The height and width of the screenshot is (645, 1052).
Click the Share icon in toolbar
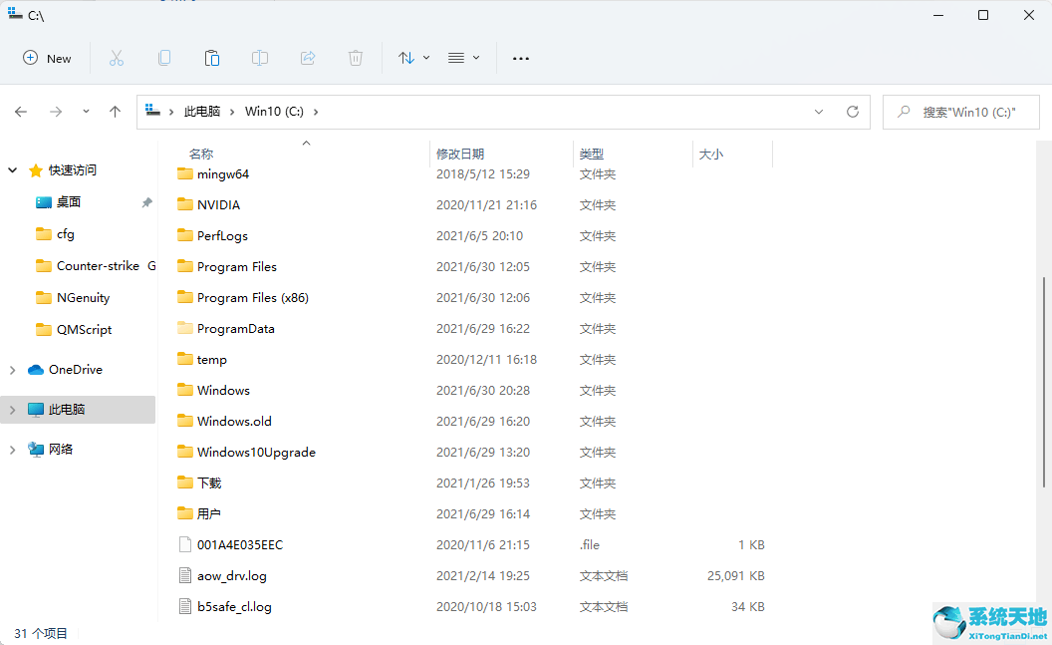point(308,59)
